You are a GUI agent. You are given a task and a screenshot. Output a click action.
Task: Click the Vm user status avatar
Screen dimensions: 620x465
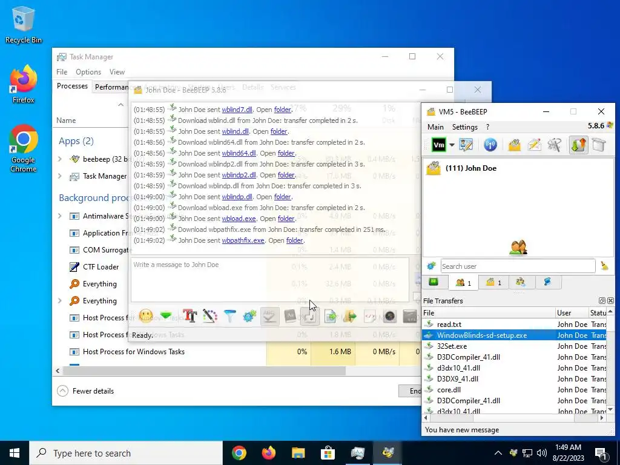point(438,145)
